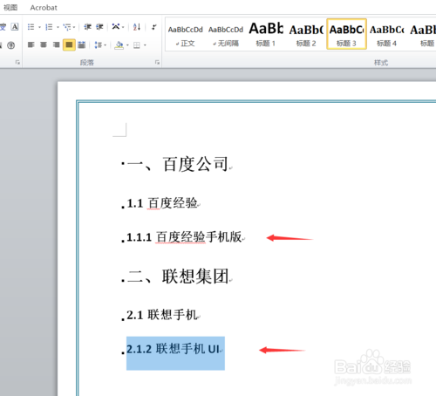Apply numbered list formatting
Image resolution: width=436 pixels, height=396 pixels.
pyautogui.click(x=49, y=27)
